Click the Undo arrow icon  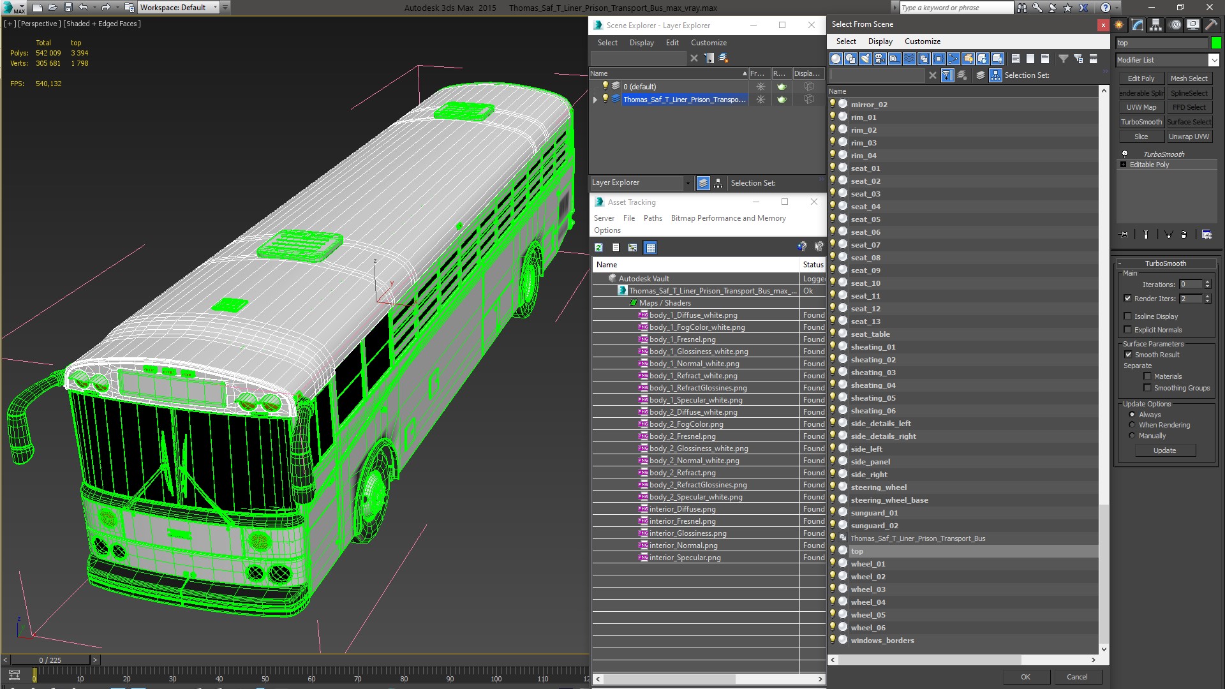[84, 8]
